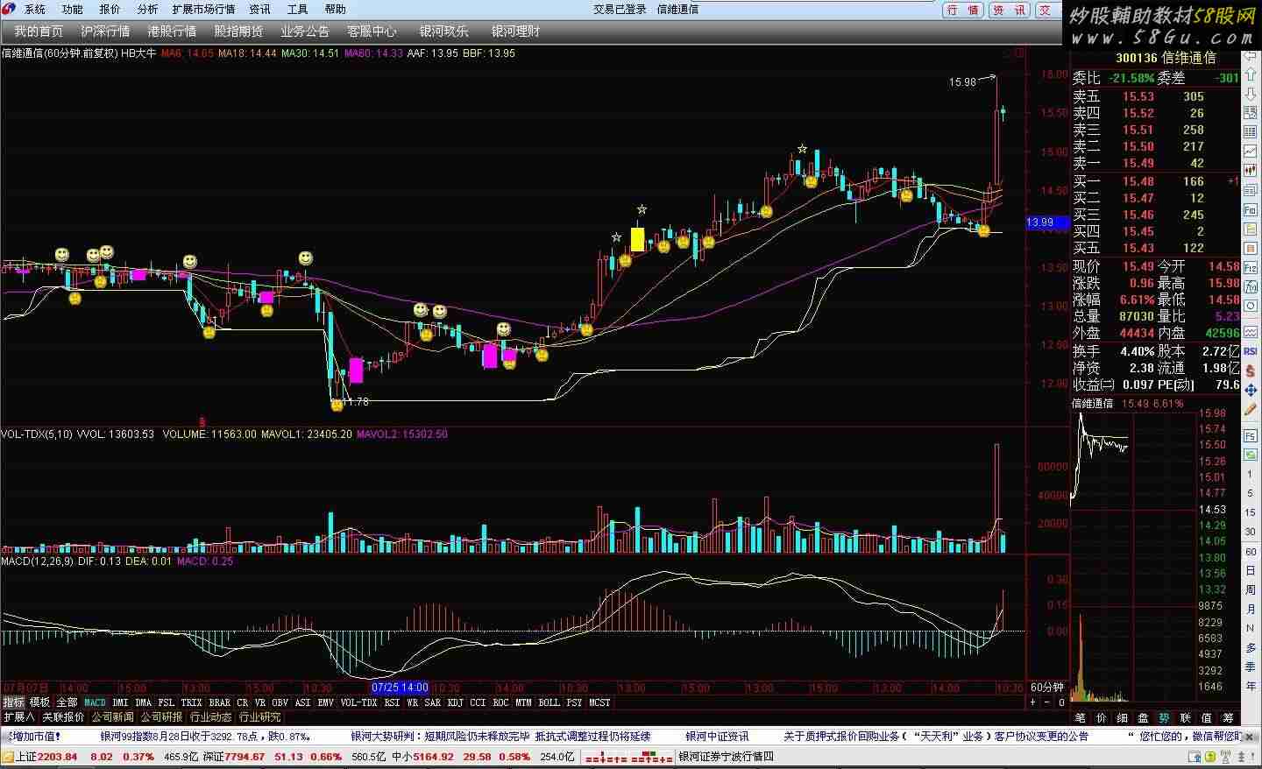Select the BOLL indicator tab
Screen dimensions: 1262x769
(x=549, y=702)
